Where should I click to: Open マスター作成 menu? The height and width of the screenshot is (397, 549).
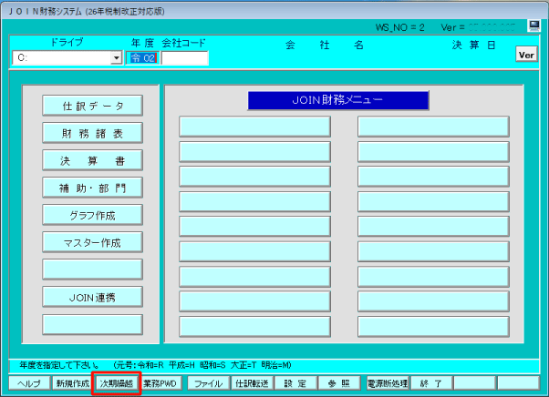pyautogui.click(x=92, y=242)
